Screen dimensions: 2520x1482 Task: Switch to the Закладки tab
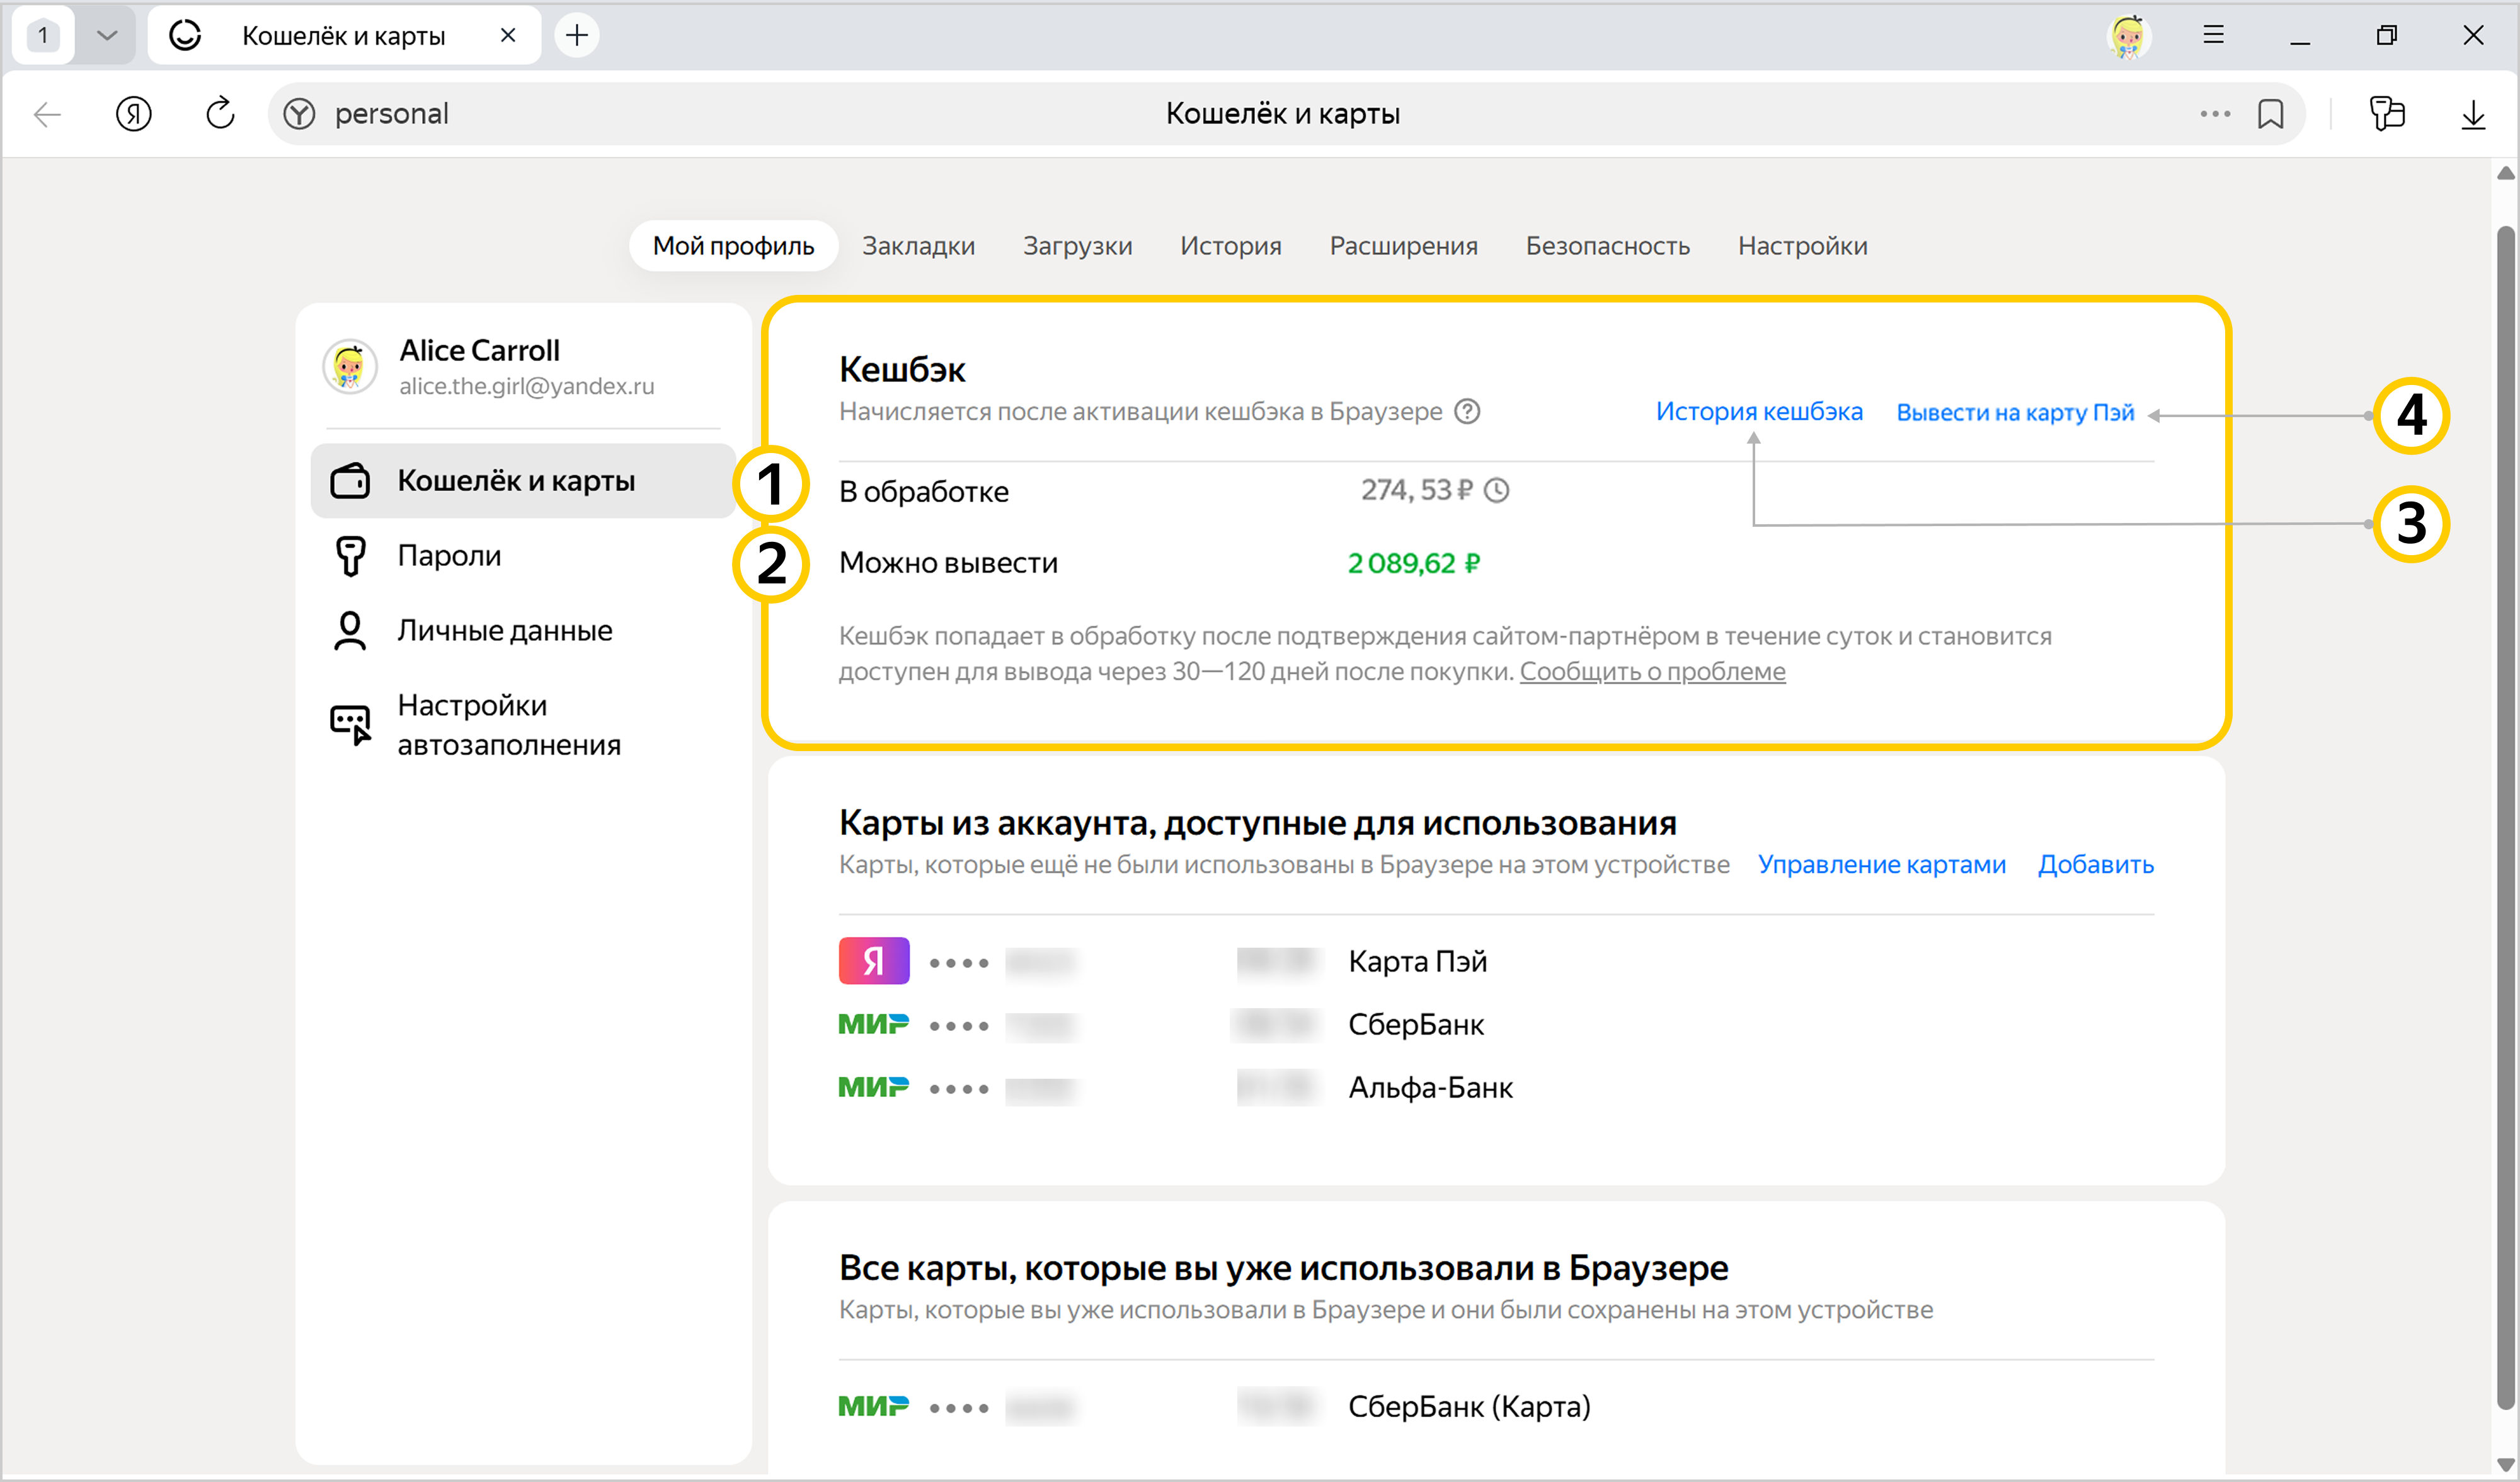coord(918,246)
